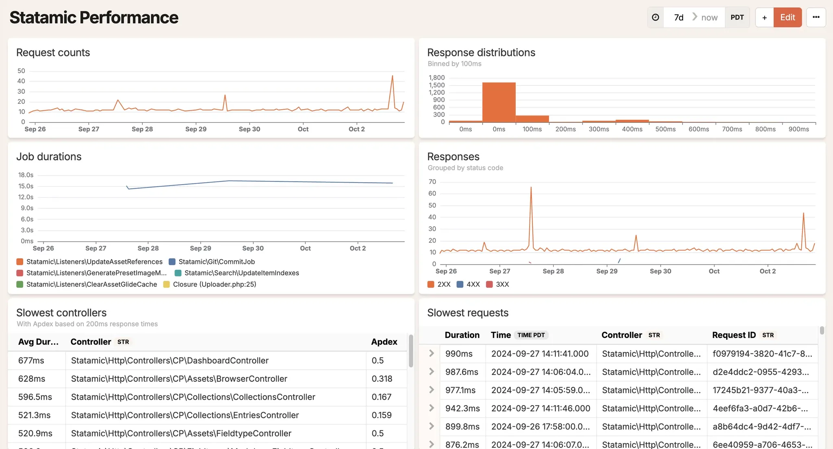Select the Assets\FieldtypeController row
The image size is (833, 449).
tap(207, 433)
